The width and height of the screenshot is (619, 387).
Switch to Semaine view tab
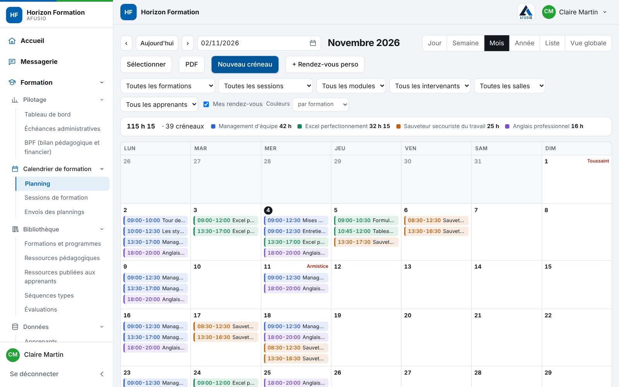(465, 43)
